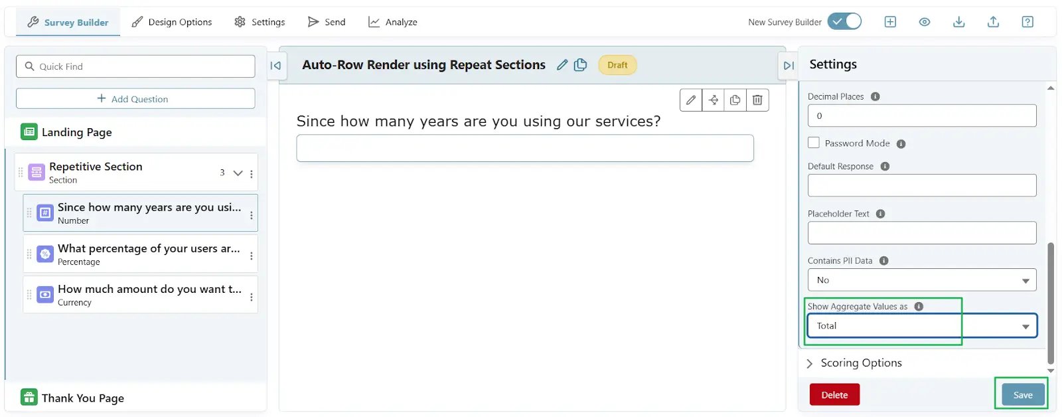Click the years answer input field
The image size is (1062, 417).
(525, 148)
